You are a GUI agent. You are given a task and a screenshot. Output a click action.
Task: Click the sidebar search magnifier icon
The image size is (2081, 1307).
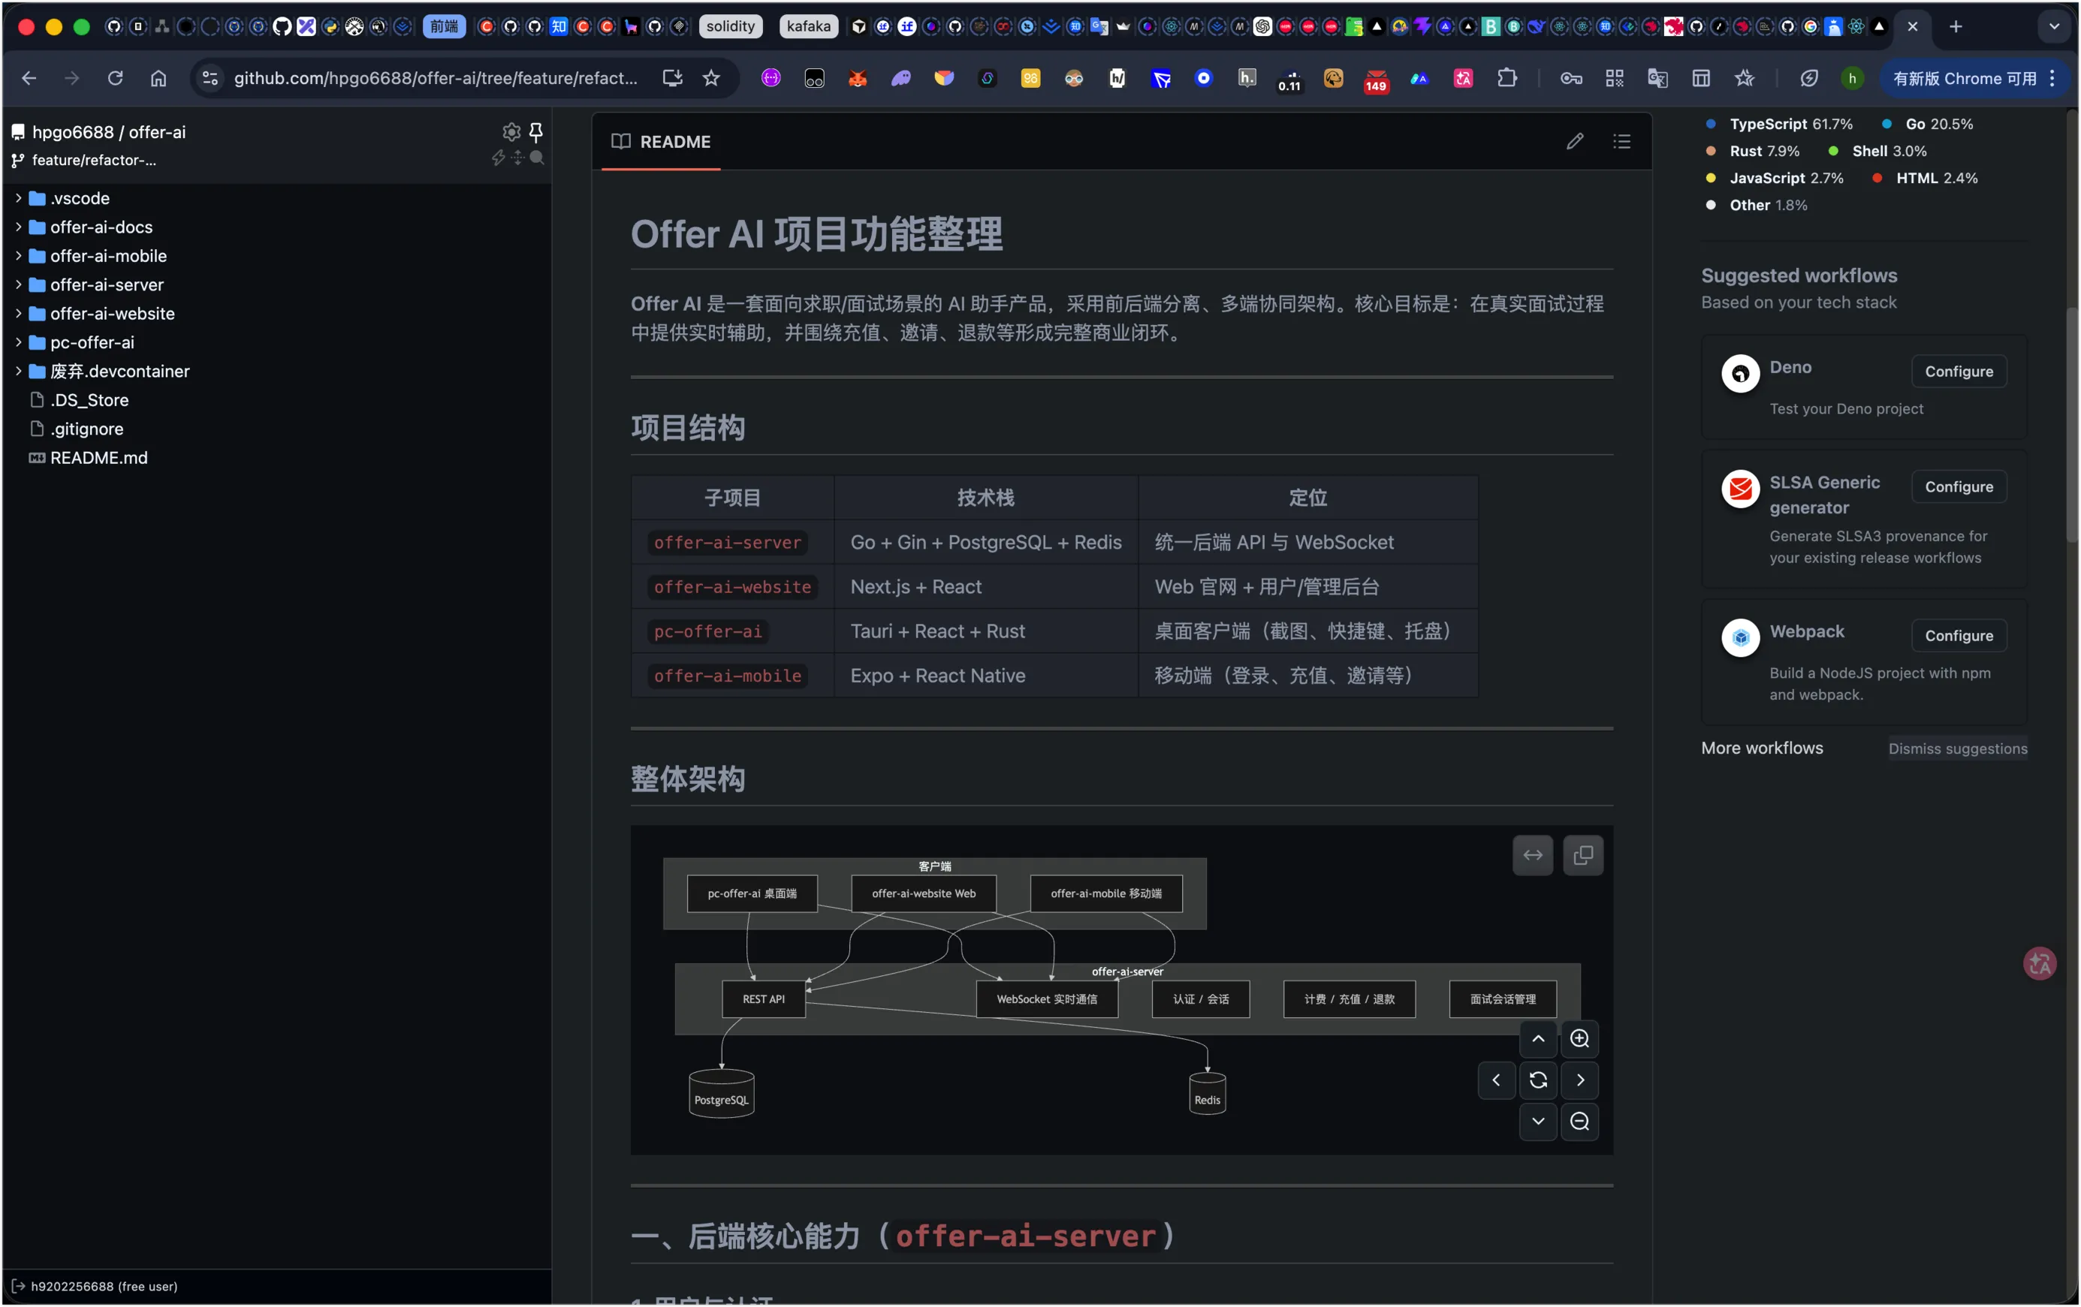click(x=537, y=157)
